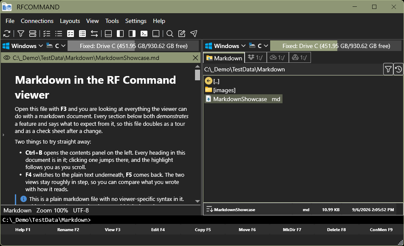The height and width of the screenshot is (246, 404).
Task: Switch to the Dropbox 1:/ tab
Action: (255, 57)
